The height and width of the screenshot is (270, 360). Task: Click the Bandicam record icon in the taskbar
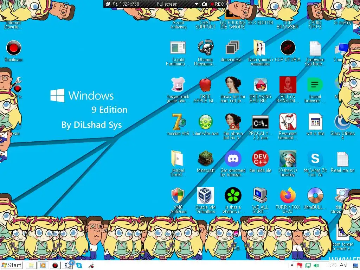click(x=55, y=265)
